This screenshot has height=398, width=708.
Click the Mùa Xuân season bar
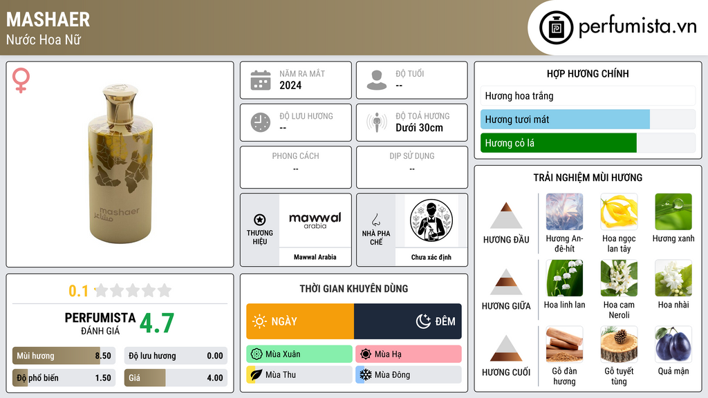[299, 354]
